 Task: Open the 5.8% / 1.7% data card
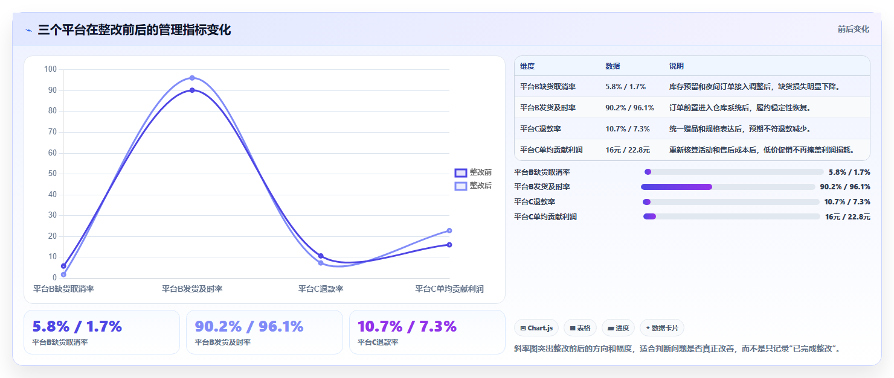(101, 332)
